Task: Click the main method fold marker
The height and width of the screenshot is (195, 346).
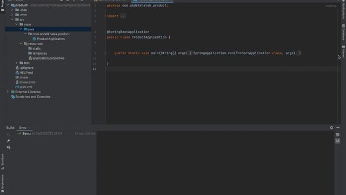Action: [x=105, y=53]
